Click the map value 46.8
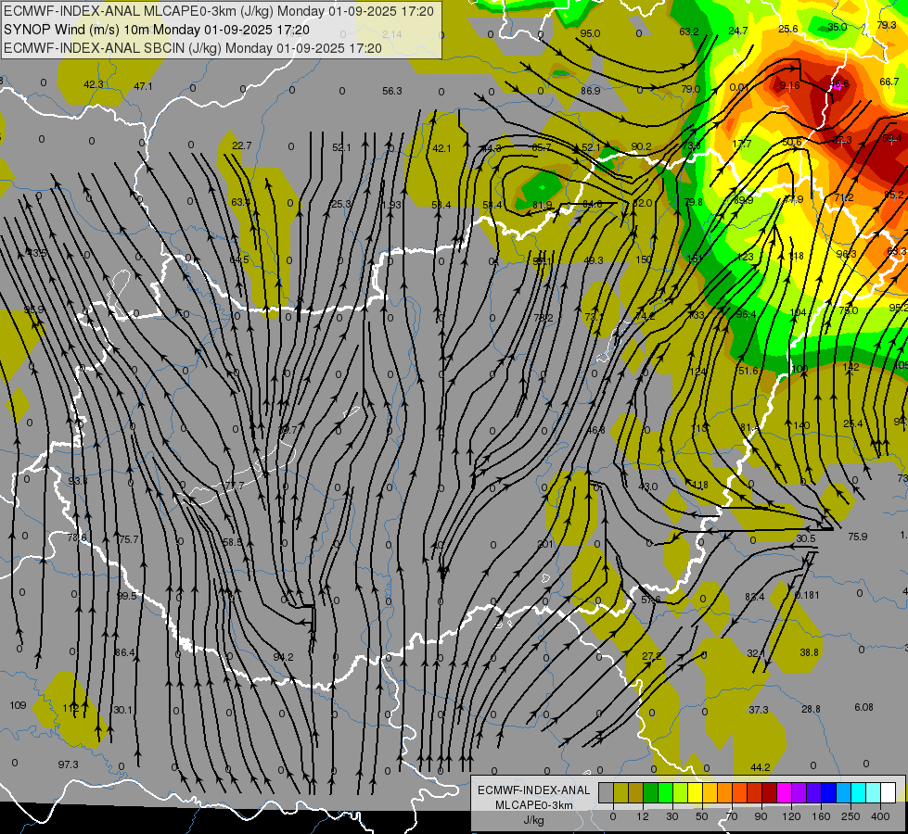The width and height of the screenshot is (908, 834). (x=595, y=430)
